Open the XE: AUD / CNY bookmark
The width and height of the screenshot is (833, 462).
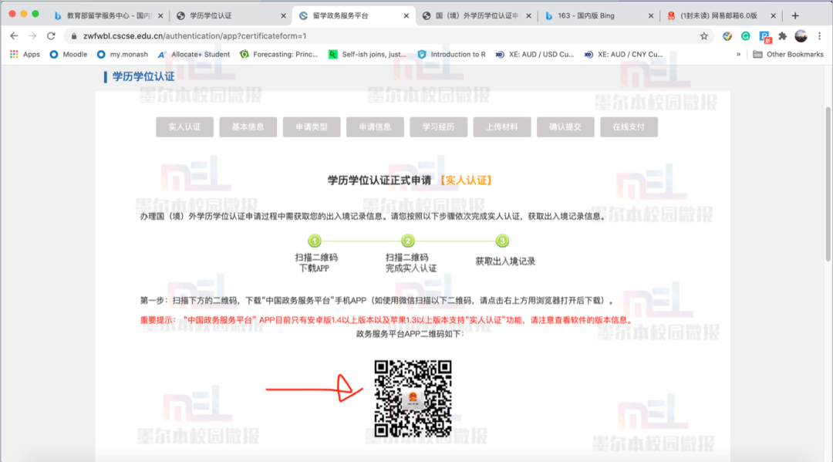pyautogui.click(x=623, y=54)
